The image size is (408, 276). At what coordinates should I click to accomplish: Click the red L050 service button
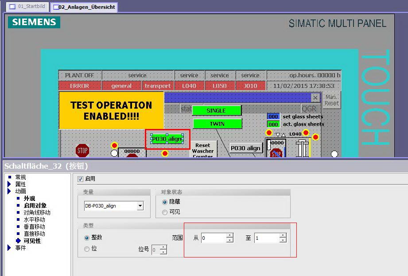pos(220,86)
